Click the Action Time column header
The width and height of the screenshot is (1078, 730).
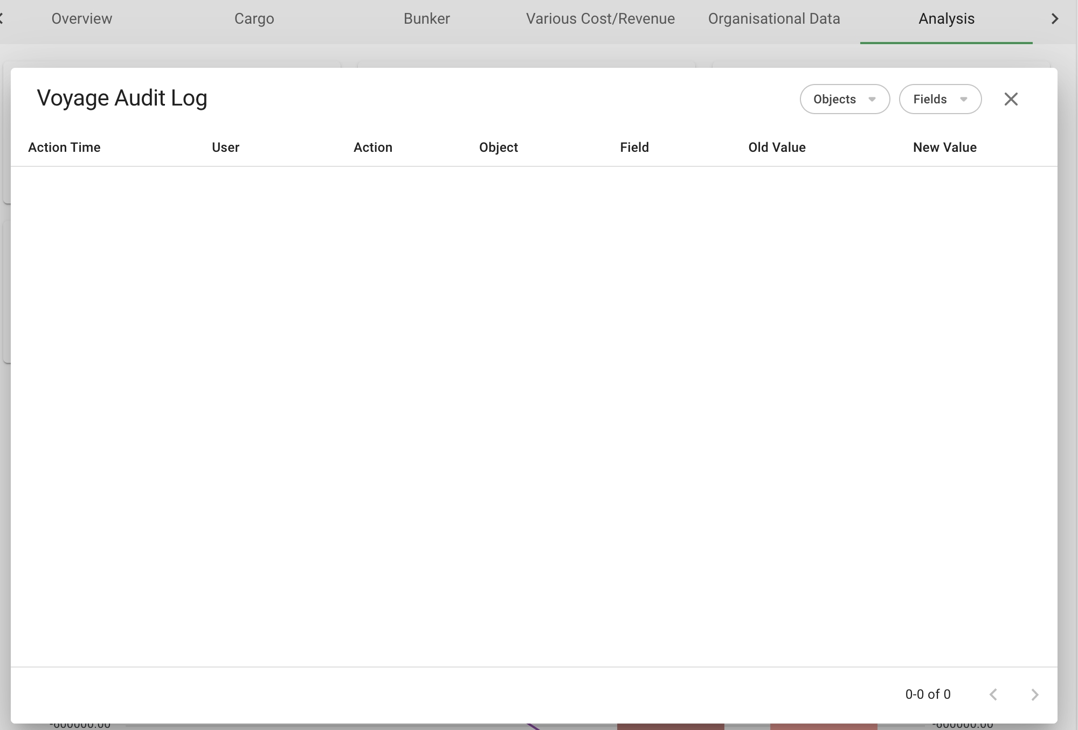click(64, 148)
